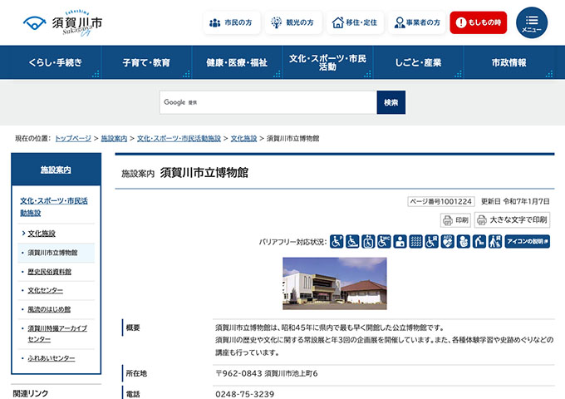Open the 健康・医療・福祉 menu
The width and height of the screenshot is (565, 399).
click(x=237, y=62)
